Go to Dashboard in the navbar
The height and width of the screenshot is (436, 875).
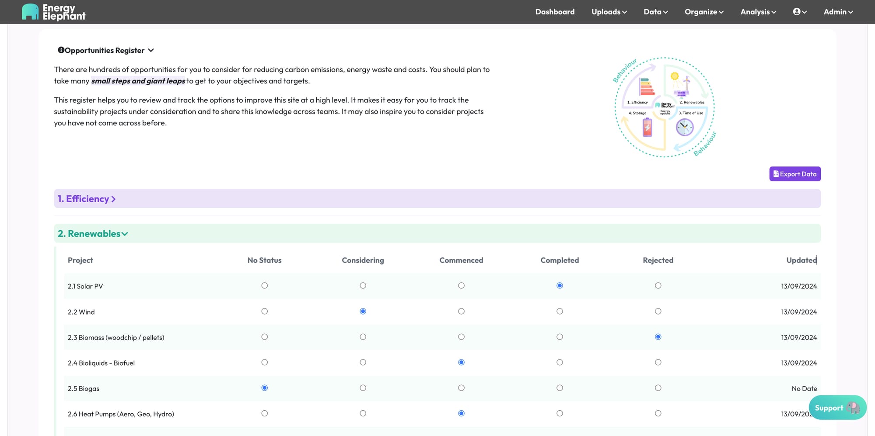pos(555,12)
